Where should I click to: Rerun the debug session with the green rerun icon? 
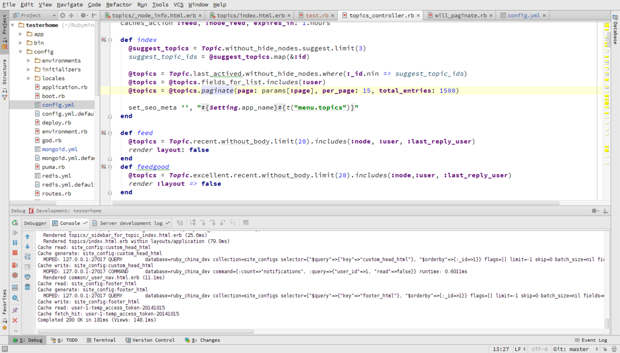tap(15, 223)
